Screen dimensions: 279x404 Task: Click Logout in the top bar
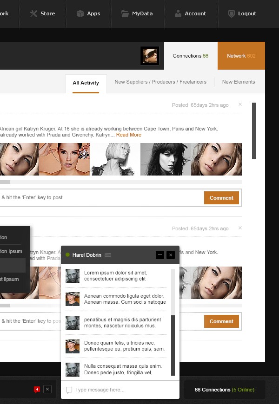pyautogui.click(x=243, y=13)
